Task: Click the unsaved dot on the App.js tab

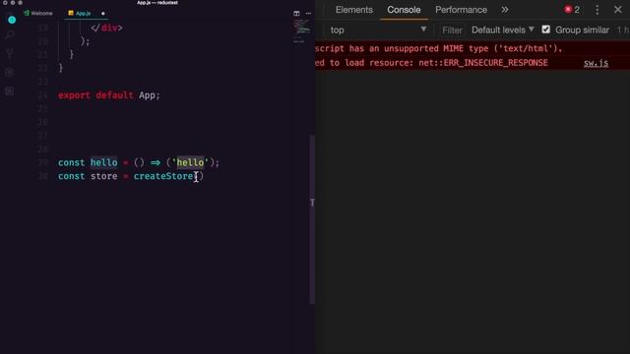Action: [102, 13]
